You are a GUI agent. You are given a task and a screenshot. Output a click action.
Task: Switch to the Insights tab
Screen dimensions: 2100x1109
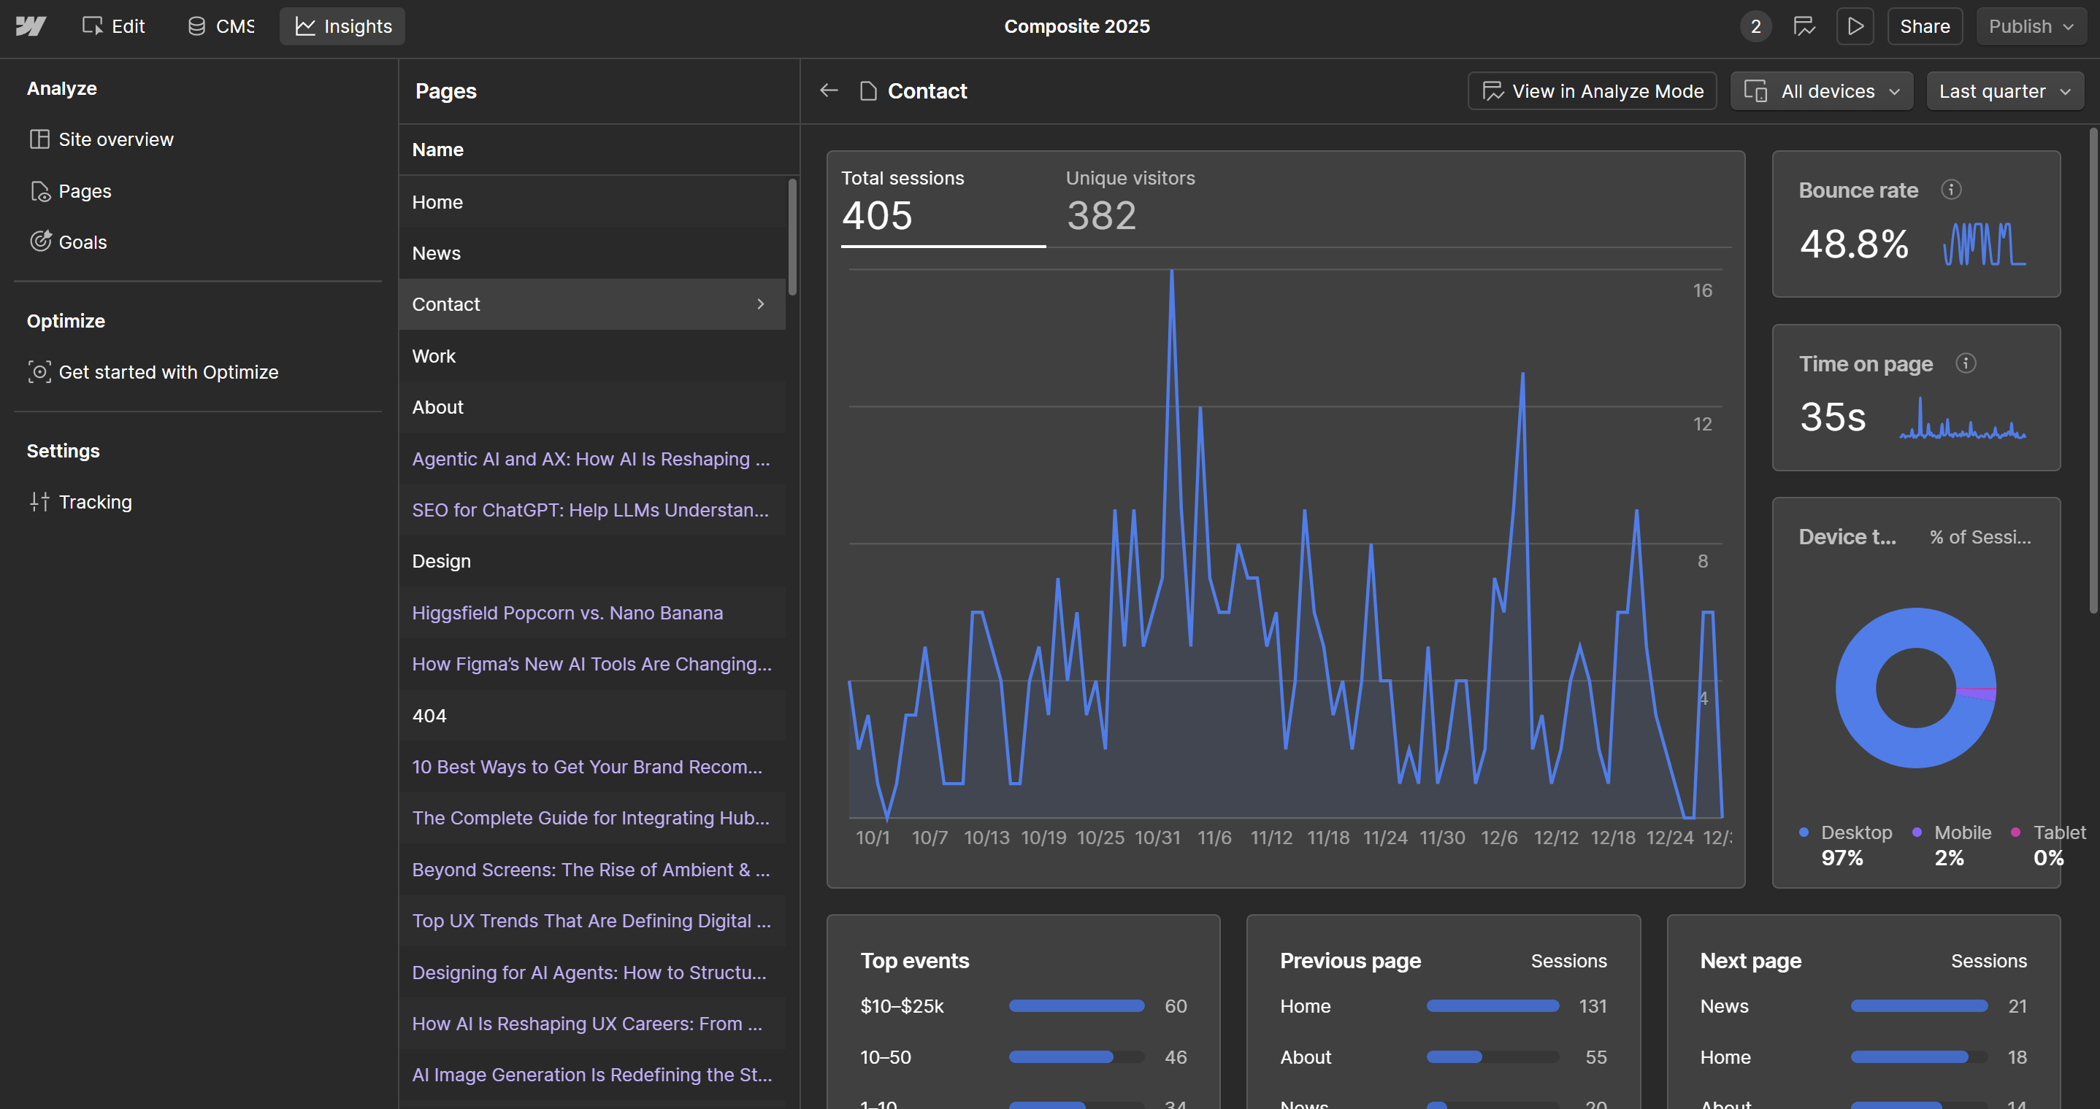pyautogui.click(x=342, y=26)
